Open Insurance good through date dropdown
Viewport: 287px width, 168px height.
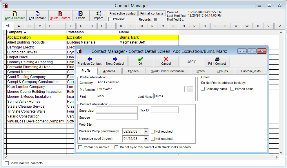(146, 139)
